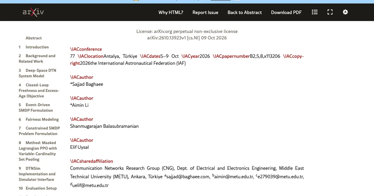
Task: Click the \IACconference label
Action: click(86, 49)
